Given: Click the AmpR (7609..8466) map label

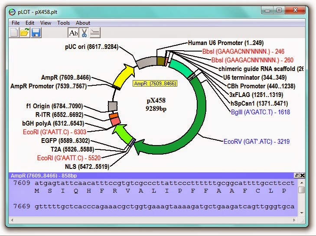Looking at the screenshot, I should click(66, 78).
